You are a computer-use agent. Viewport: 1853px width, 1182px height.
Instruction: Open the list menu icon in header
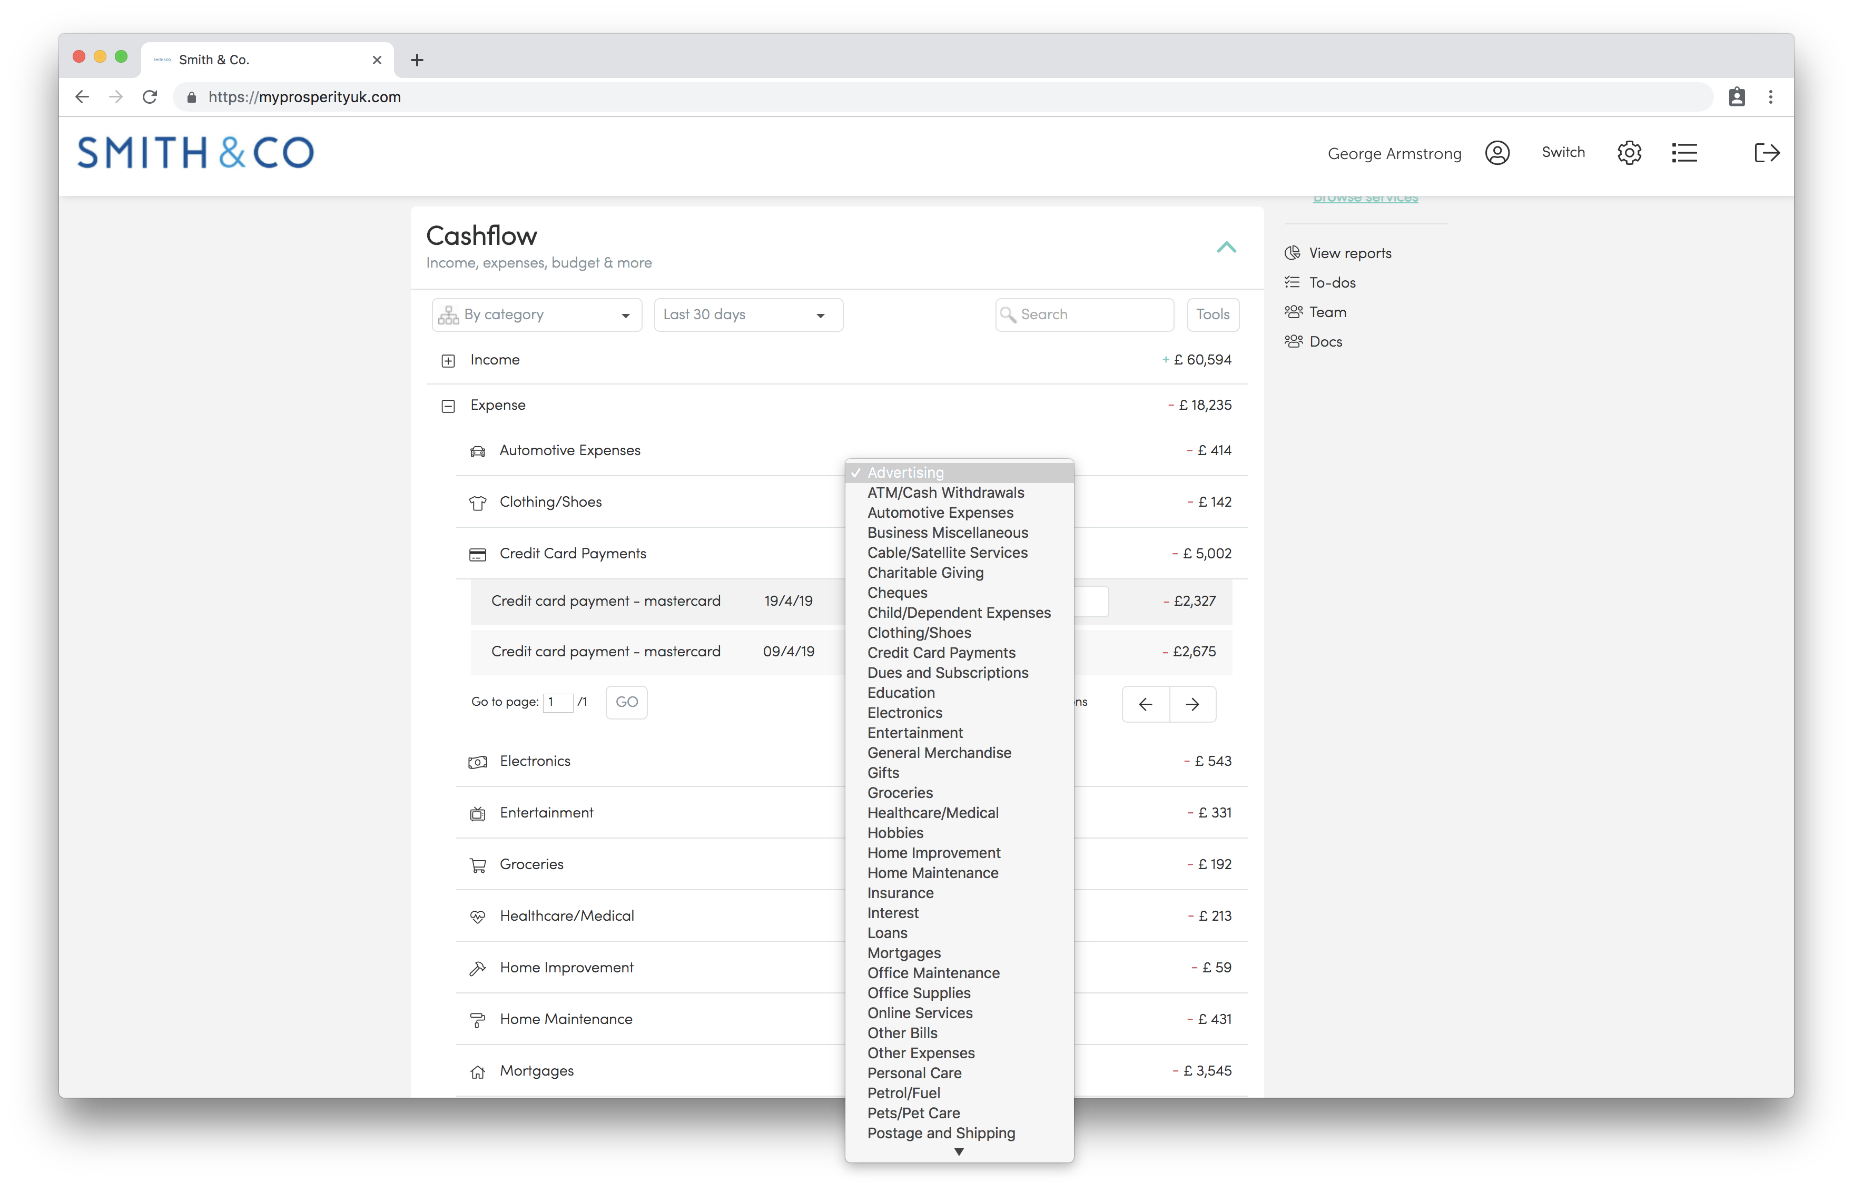[1684, 153]
